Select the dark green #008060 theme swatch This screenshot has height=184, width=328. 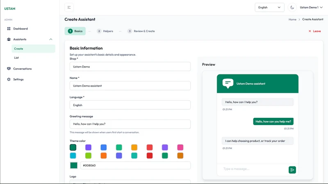coord(73,148)
